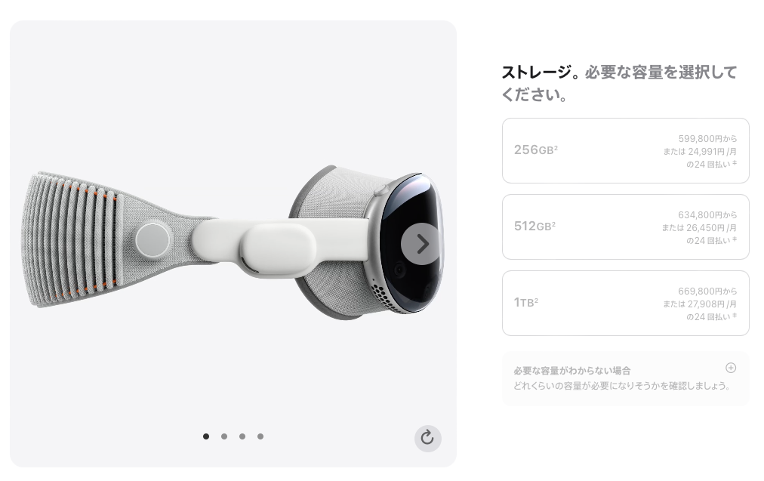
Task: Open footnote 2 beside 1TB label
Action: pyautogui.click(x=536, y=299)
